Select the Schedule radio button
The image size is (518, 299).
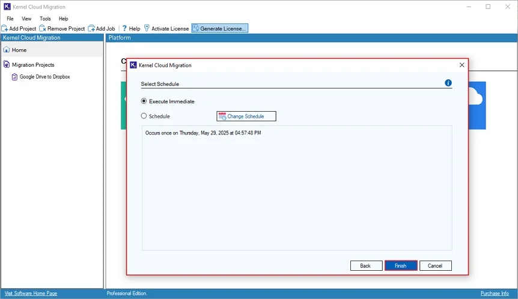(x=144, y=116)
